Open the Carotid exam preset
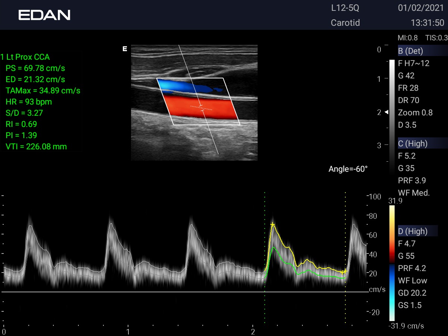The width and height of the screenshot is (448, 336). pos(345,23)
